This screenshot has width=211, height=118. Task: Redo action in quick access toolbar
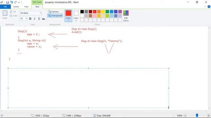click(x=15, y=2)
